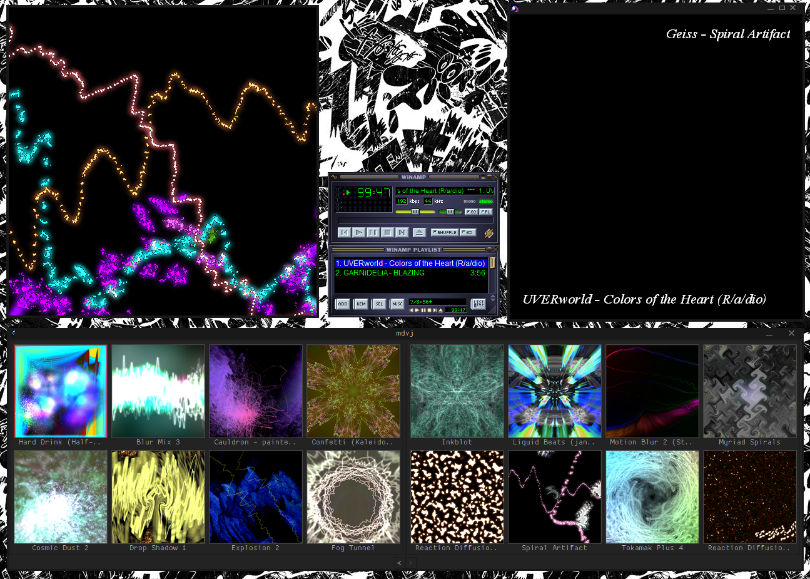Select Confetti Kaleido preset thumbnail
The height and width of the screenshot is (579, 810).
pyautogui.click(x=353, y=391)
